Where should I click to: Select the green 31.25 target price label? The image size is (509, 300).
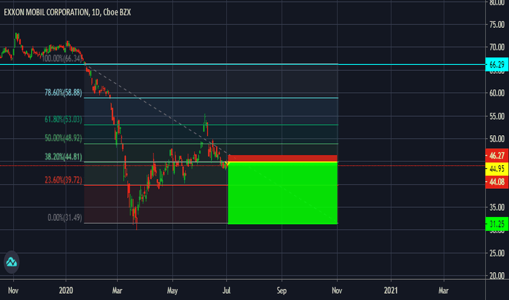pyautogui.click(x=496, y=224)
